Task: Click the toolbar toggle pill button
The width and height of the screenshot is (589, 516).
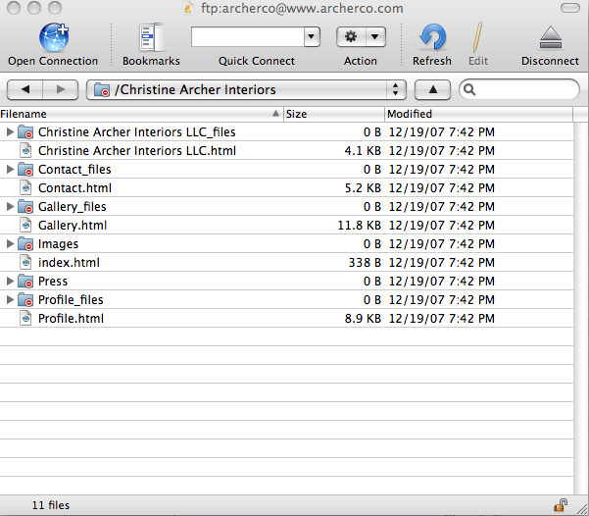Action: (570, 8)
